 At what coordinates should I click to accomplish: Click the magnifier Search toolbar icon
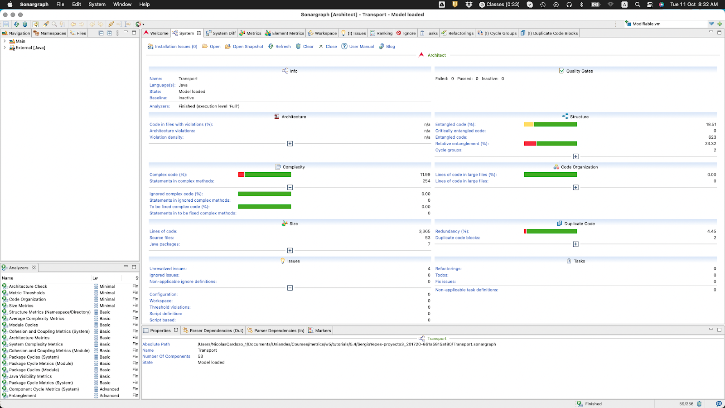[54, 24]
